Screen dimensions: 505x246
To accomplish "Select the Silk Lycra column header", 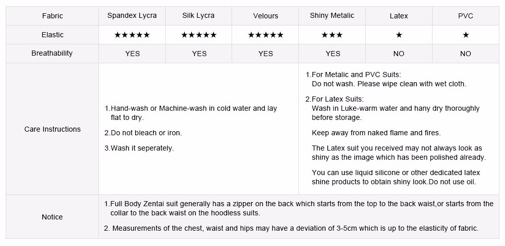I will 199,16.
